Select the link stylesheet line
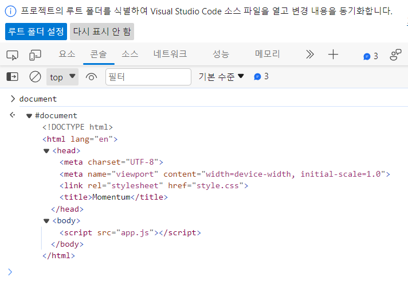 [x=154, y=186]
